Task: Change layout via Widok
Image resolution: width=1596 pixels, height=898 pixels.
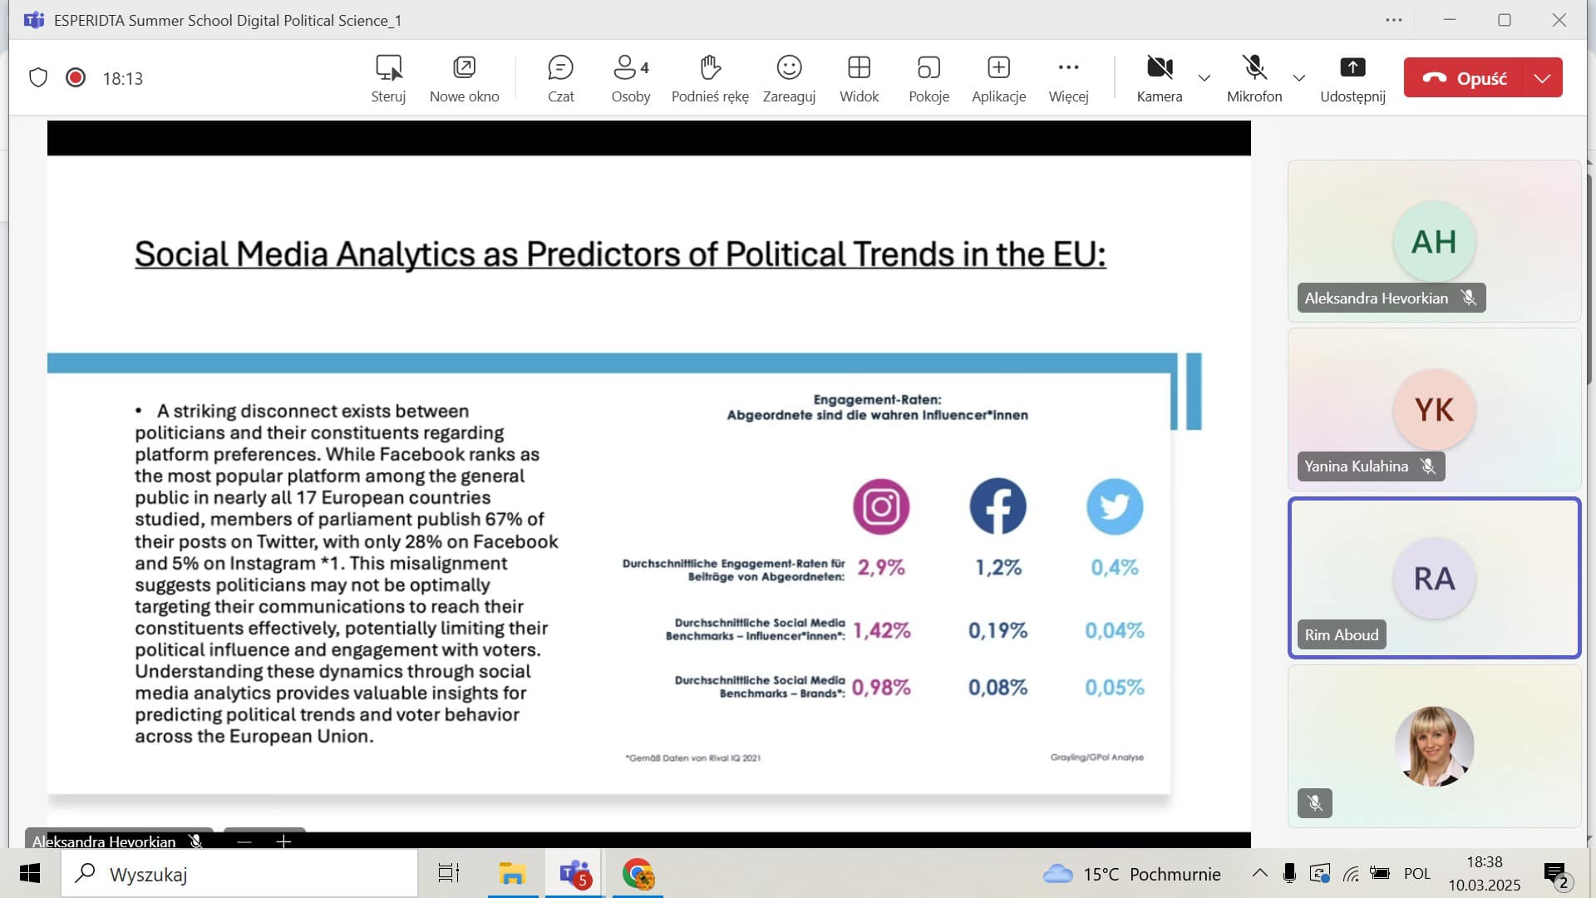Action: (859, 78)
